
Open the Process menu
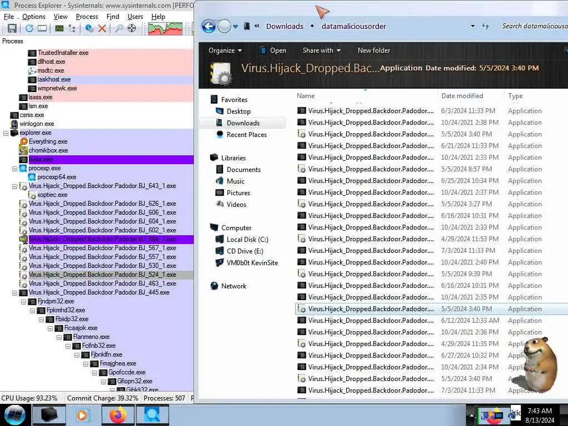point(87,17)
